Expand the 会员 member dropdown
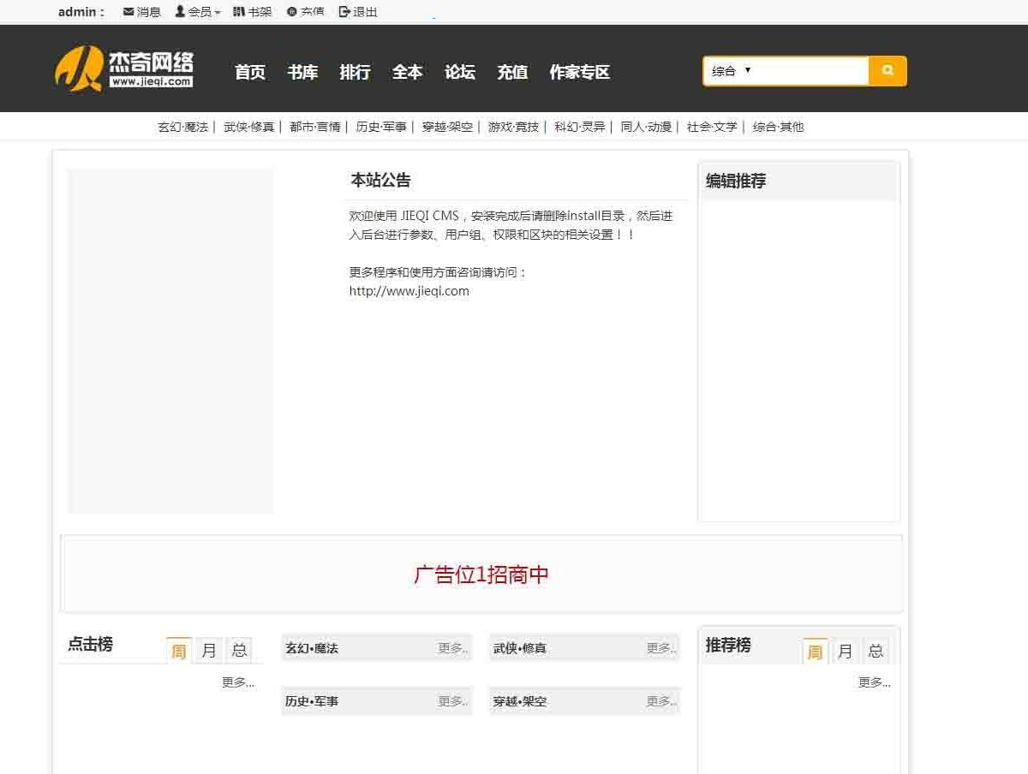The width and height of the screenshot is (1028, 774). pyautogui.click(x=198, y=12)
